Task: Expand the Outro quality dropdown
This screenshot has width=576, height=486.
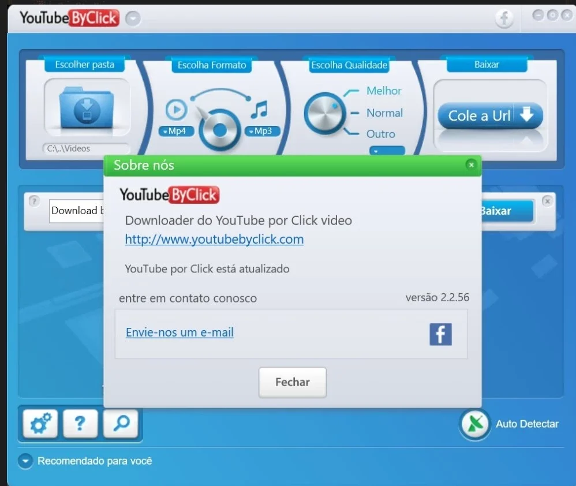Action: pyautogui.click(x=387, y=151)
